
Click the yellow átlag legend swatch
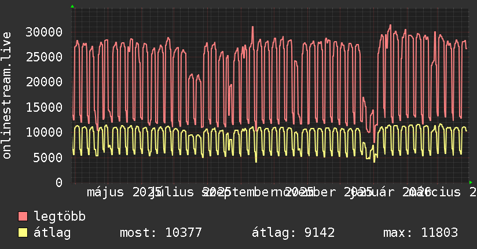click(23, 233)
